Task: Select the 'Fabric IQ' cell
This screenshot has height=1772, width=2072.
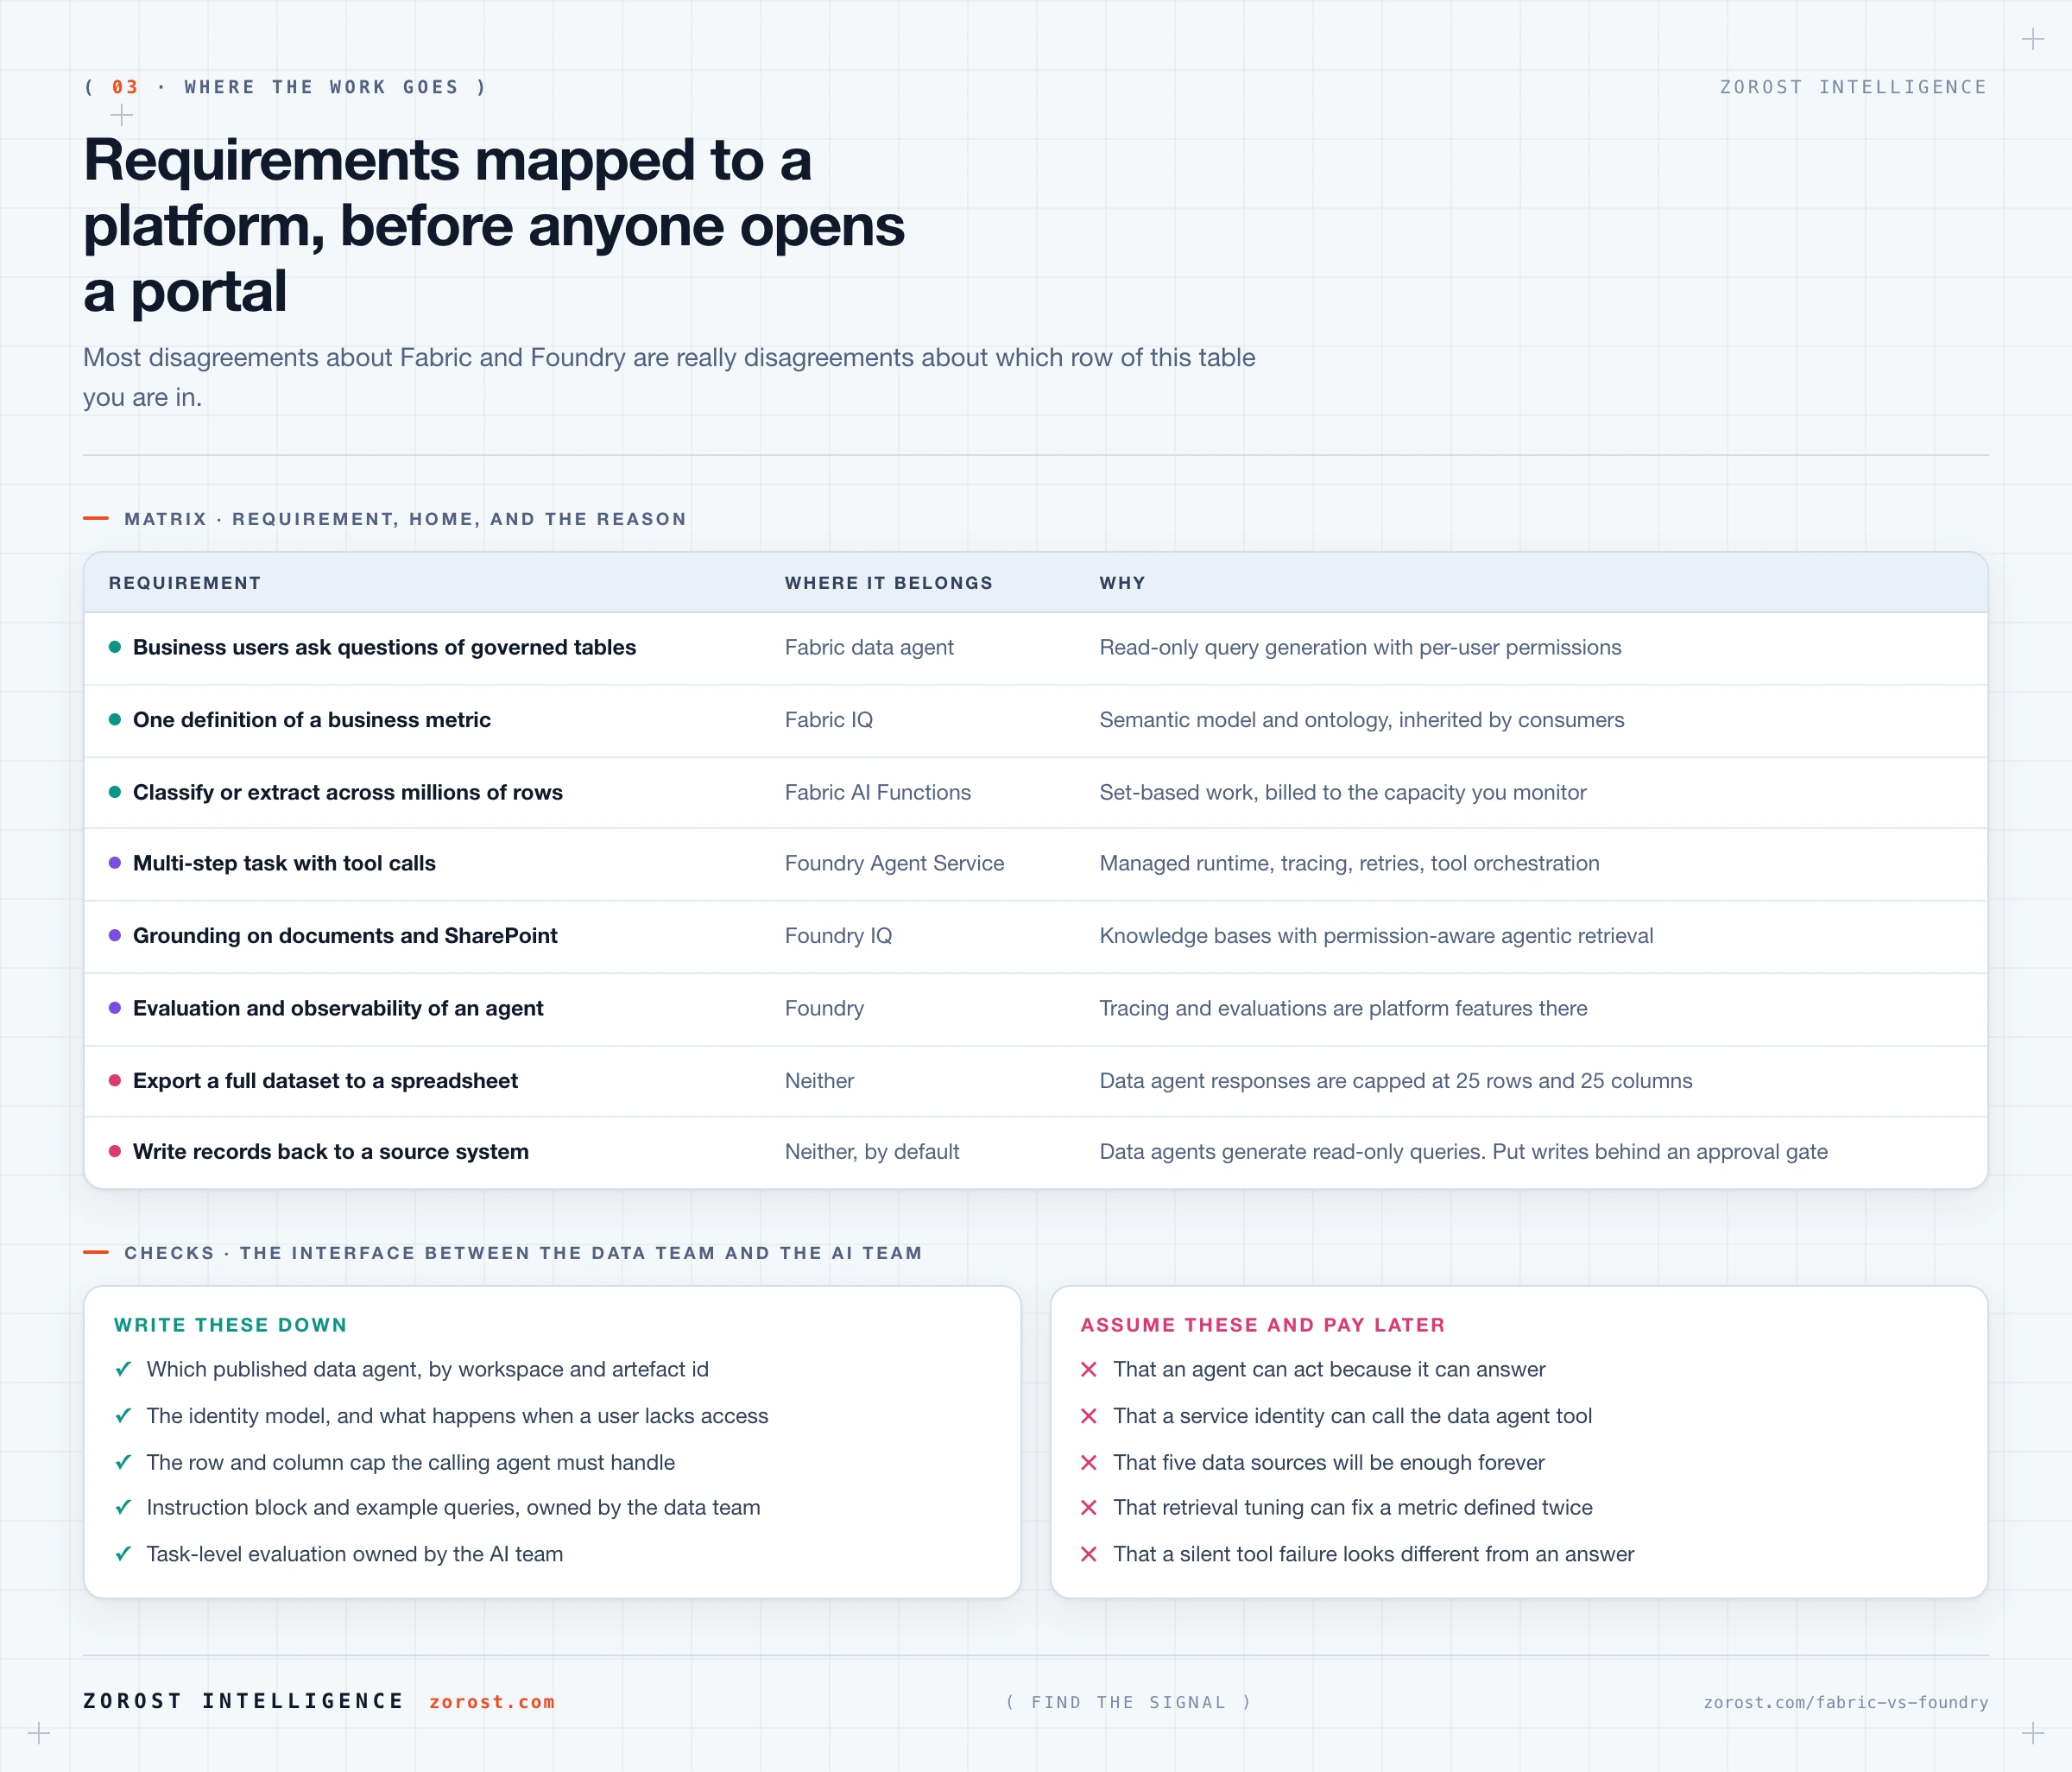Action: click(829, 720)
